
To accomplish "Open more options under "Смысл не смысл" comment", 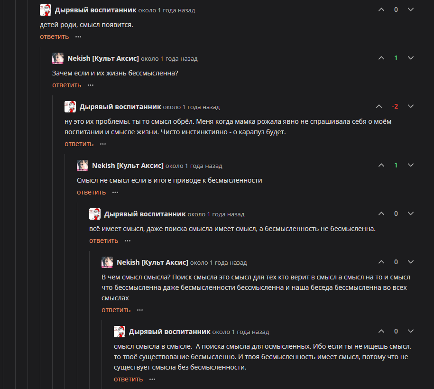I will click(115, 192).
